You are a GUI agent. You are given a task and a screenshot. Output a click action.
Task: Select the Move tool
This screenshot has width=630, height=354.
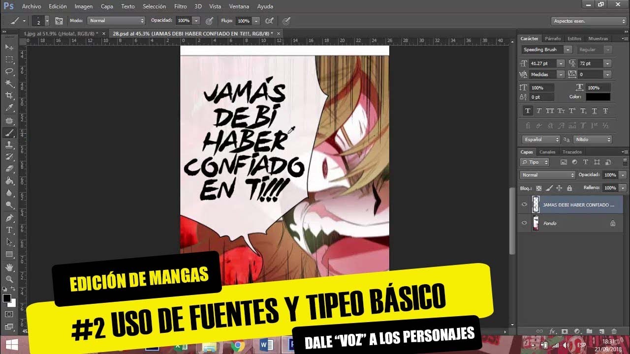9,47
